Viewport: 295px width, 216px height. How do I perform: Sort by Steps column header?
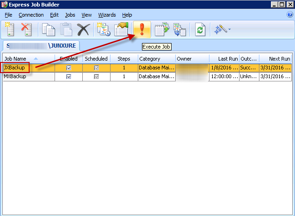tap(124, 59)
